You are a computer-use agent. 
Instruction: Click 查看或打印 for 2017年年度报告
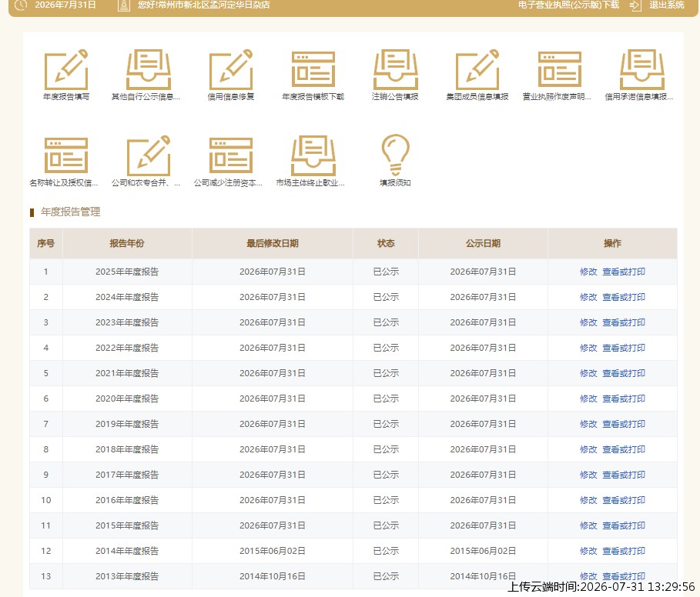pyautogui.click(x=623, y=475)
